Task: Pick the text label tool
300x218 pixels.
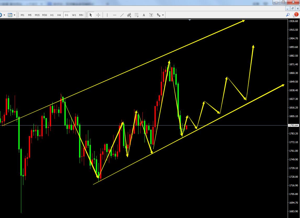Action: (x=151, y=15)
